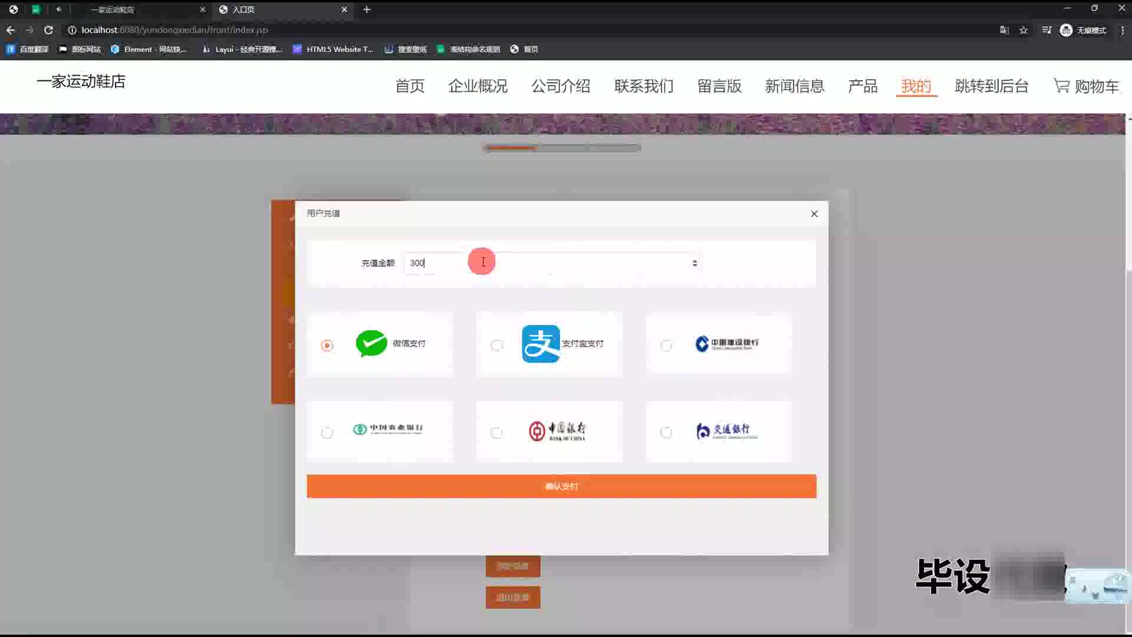Click the Bank of Communications logo
The image size is (1132, 637).
click(726, 431)
